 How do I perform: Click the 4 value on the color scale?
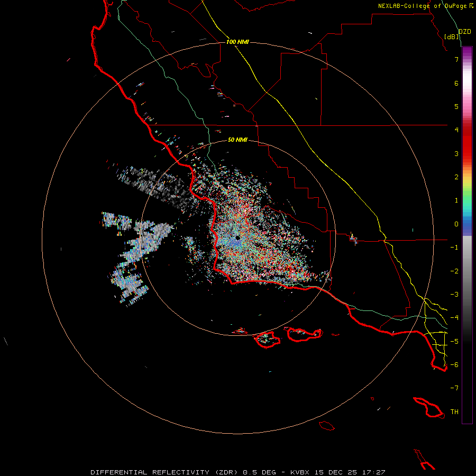(456, 130)
